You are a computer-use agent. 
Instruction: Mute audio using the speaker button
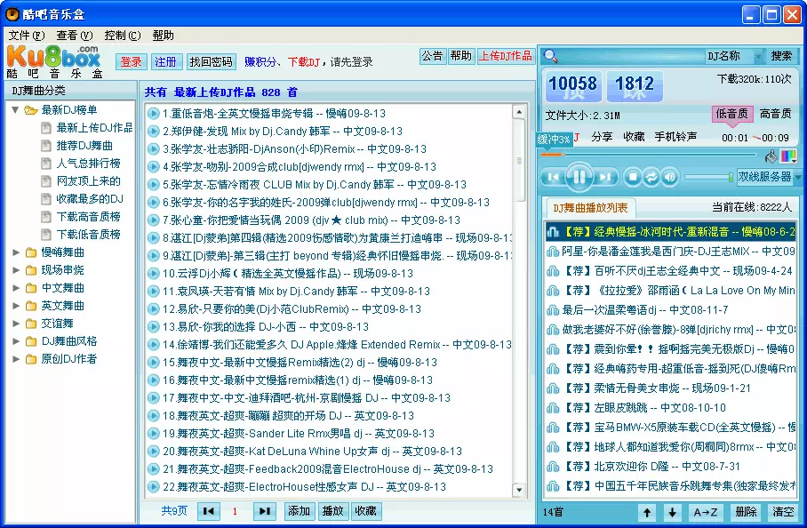669,177
